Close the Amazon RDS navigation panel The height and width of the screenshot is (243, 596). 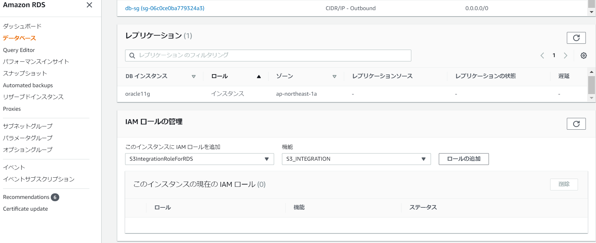(89, 5)
